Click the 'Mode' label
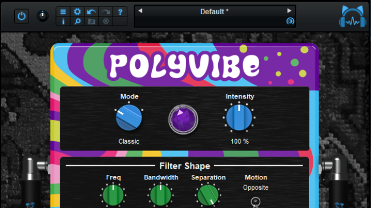Viewport: 371px width, 208px height. [129, 96]
